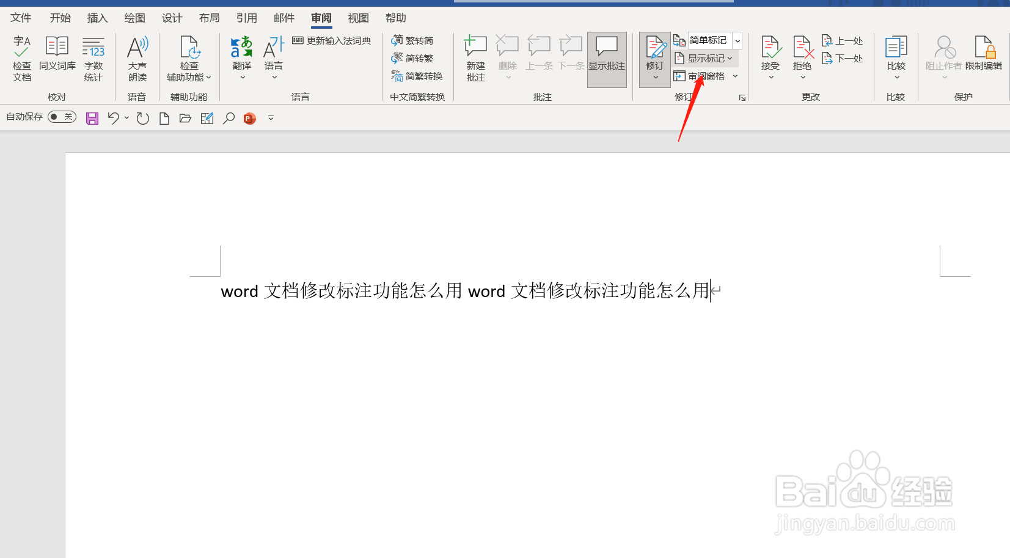Save the document with the disk icon
The width and height of the screenshot is (1010, 558).
point(92,118)
